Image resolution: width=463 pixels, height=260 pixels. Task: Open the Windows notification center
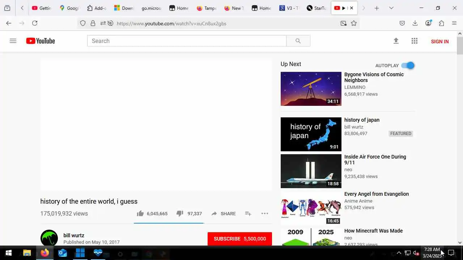[x=451, y=253]
